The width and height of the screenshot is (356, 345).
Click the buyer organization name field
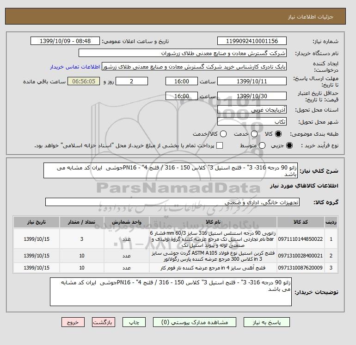pos(183,53)
